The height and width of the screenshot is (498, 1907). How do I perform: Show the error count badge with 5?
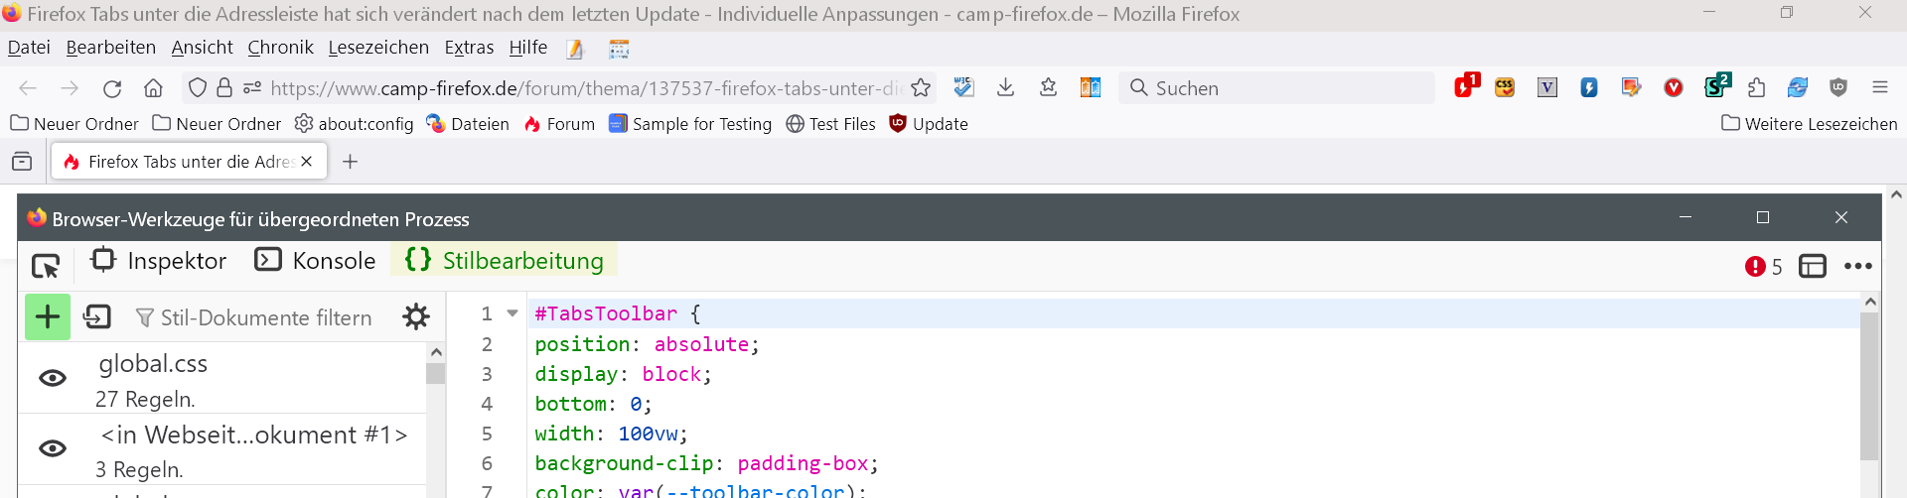pos(1763,266)
